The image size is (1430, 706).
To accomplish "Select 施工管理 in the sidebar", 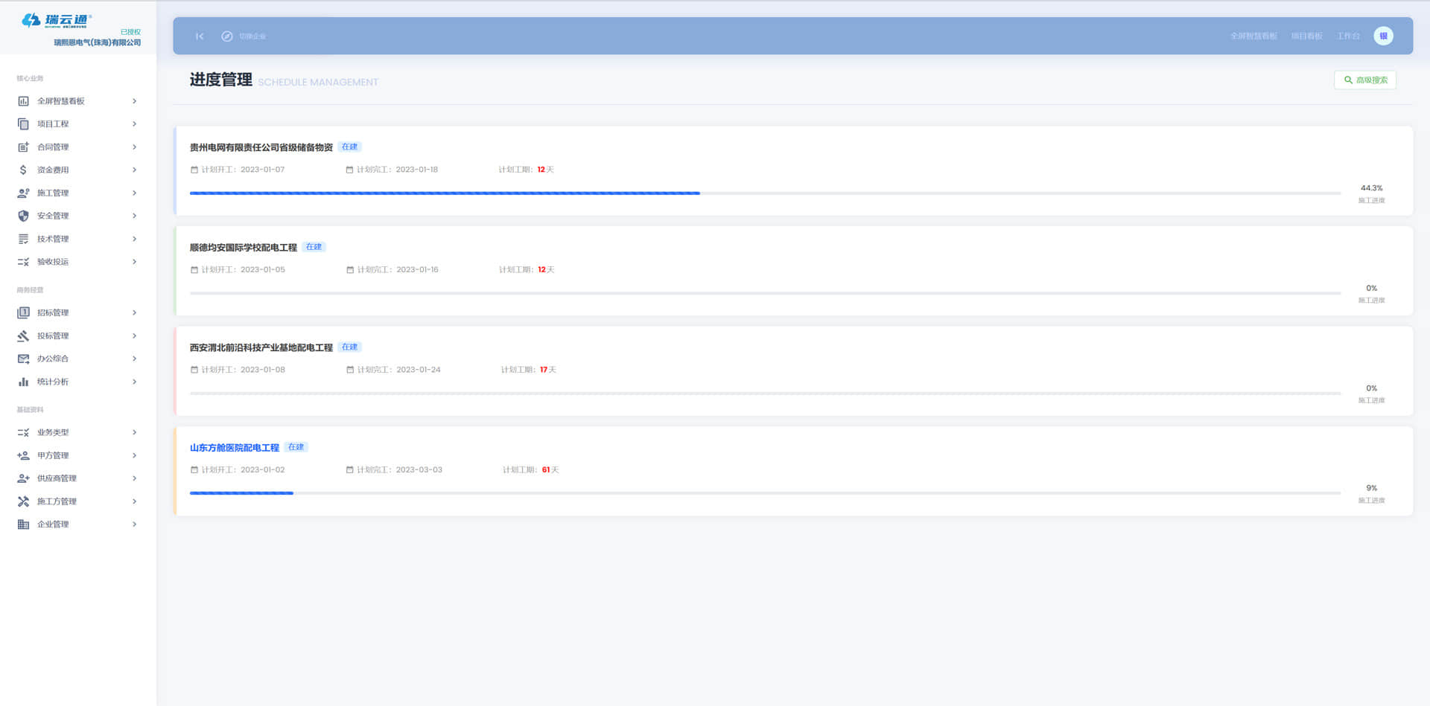I will 53,193.
